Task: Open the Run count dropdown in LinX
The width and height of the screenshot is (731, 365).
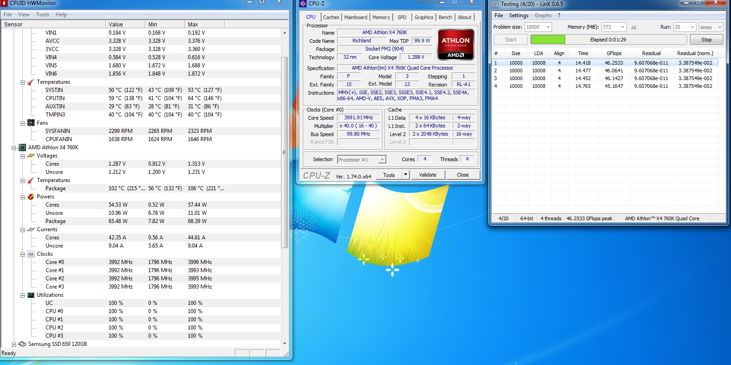Action: pos(692,27)
